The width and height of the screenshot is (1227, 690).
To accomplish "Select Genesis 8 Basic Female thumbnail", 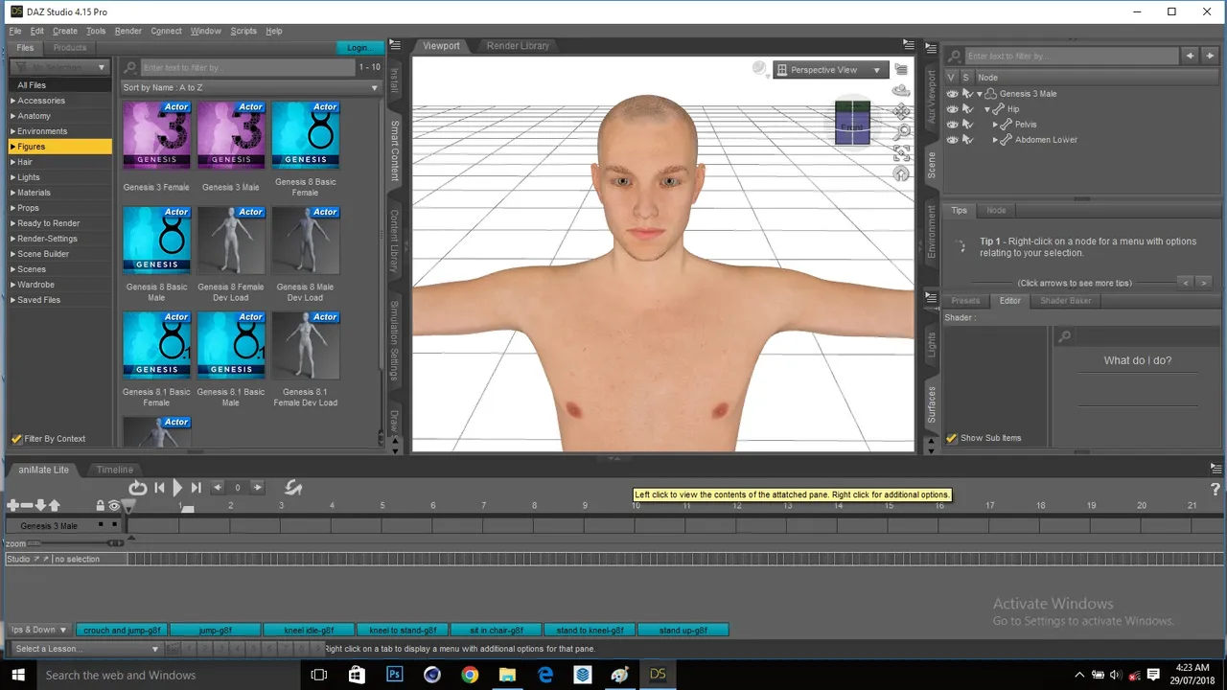I will pos(306,134).
